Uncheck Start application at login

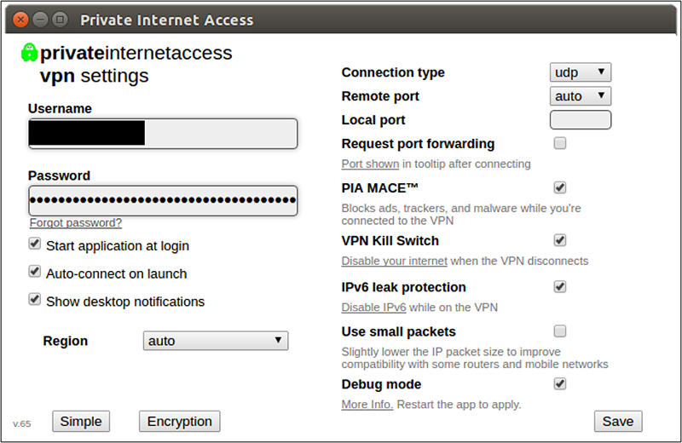click(x=35, y=244)
